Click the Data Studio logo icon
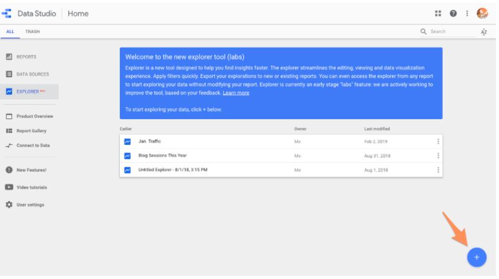The image size is (499, 279). pos(7,13)
